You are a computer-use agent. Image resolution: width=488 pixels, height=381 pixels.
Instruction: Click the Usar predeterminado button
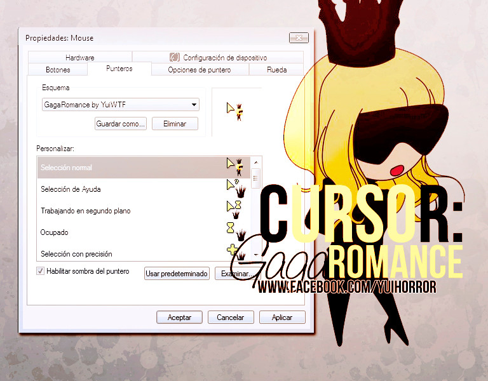coord(177,274)
